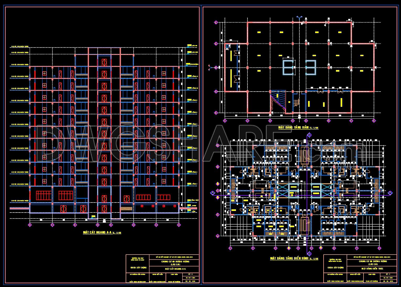Select the left elevator core in the basement plan
401x287 pixels.
pyautogui.click(x=288, y=67)
